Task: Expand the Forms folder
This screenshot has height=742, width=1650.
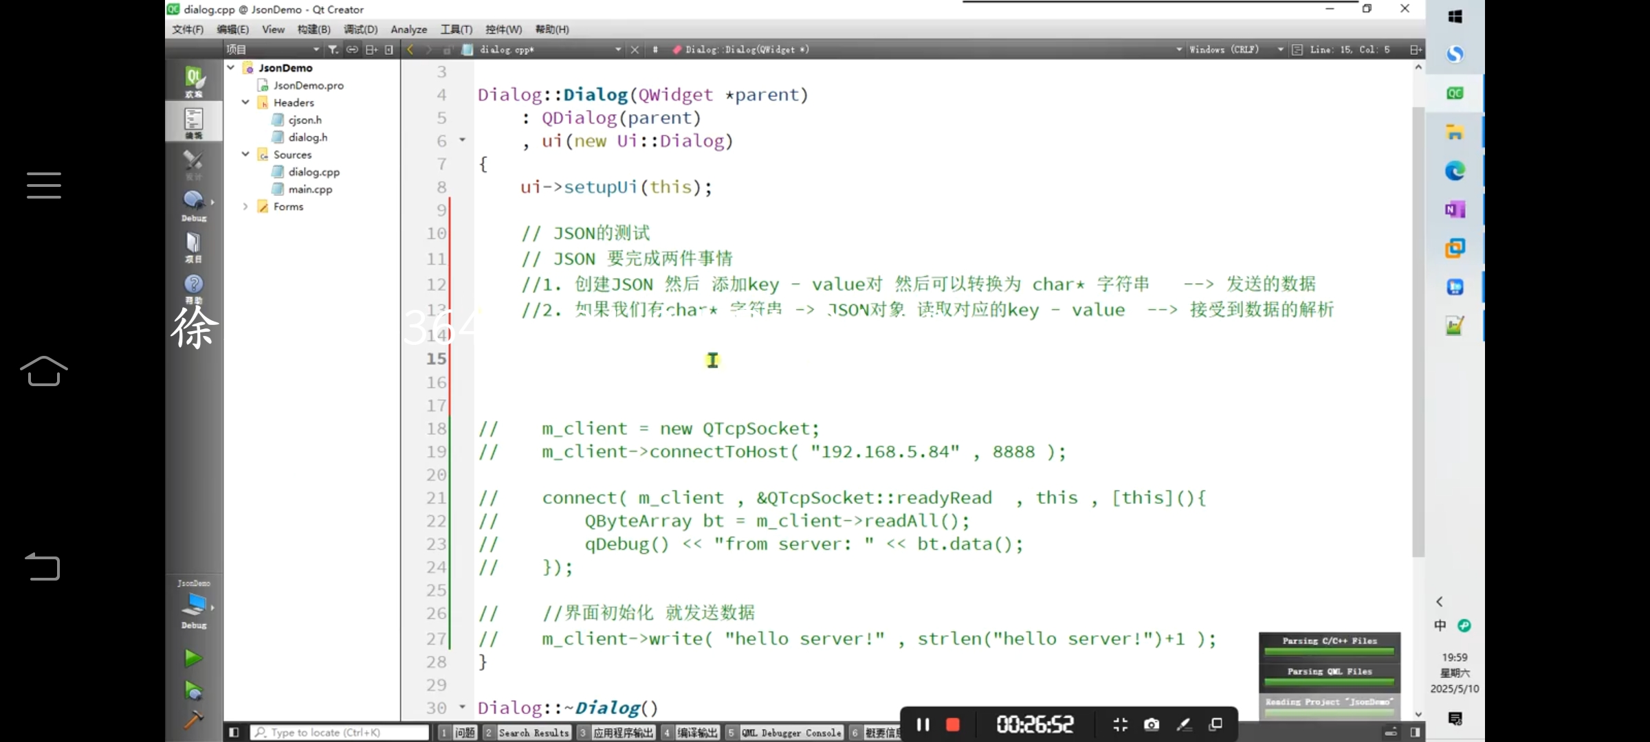Action: tap(245, 206)
